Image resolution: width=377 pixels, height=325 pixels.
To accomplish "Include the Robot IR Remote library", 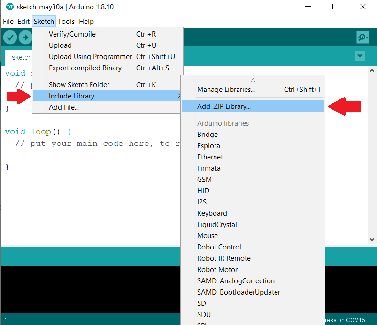I will [x=253, y=258].
